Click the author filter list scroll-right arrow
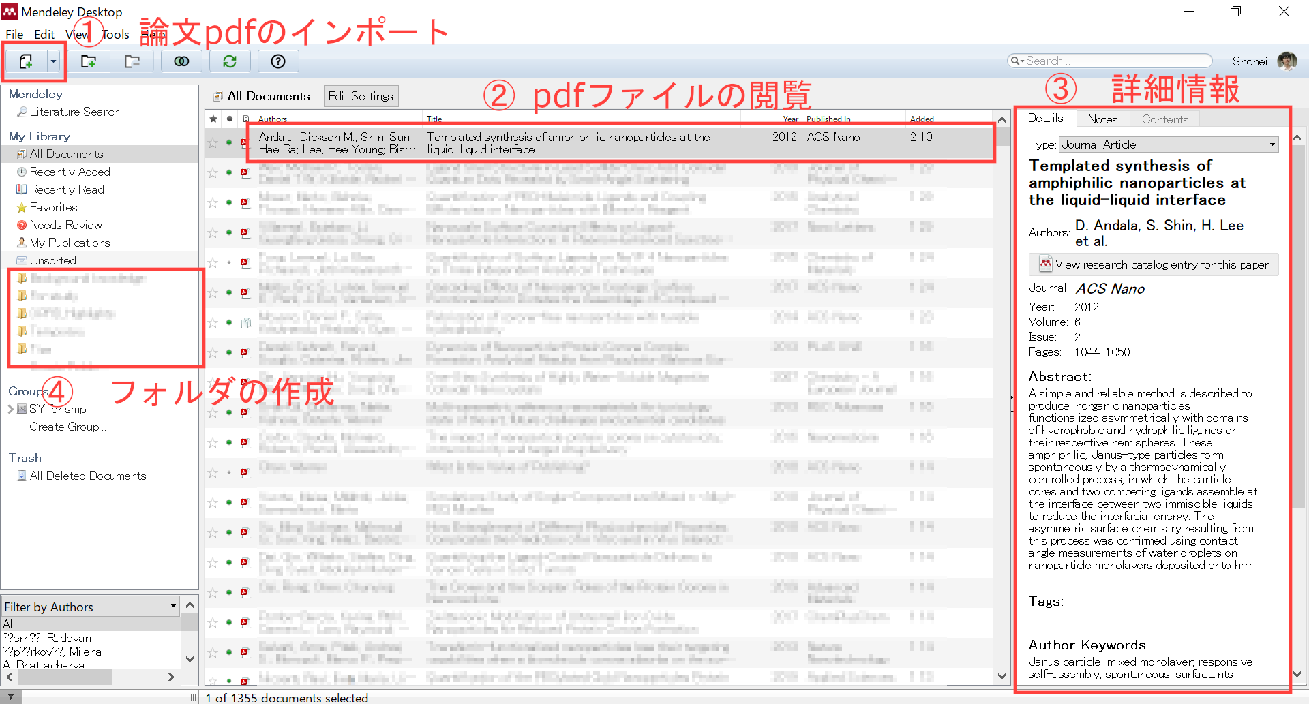Viewport: 1309px width, 704px height. pyautogui.click(x=171, y=677)
